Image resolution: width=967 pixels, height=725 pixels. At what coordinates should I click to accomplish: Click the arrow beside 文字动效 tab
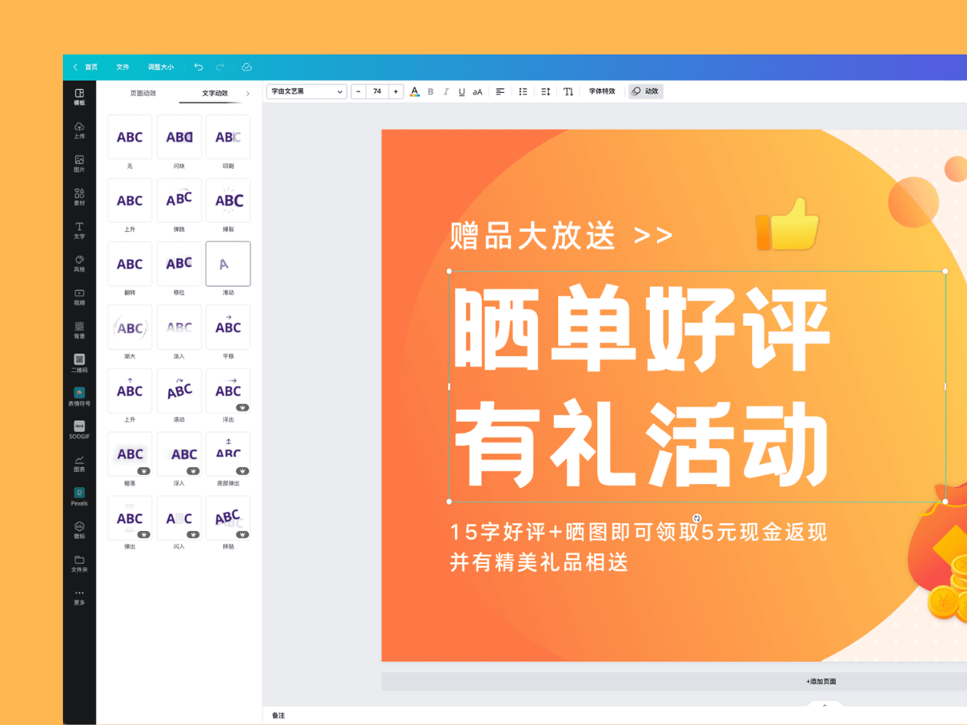tap(247, 94)
